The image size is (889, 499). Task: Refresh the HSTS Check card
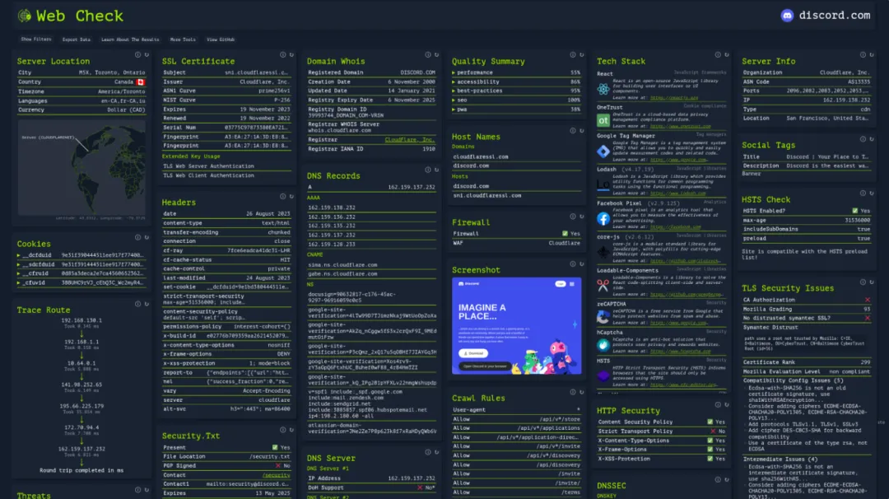tap(872, 194)
